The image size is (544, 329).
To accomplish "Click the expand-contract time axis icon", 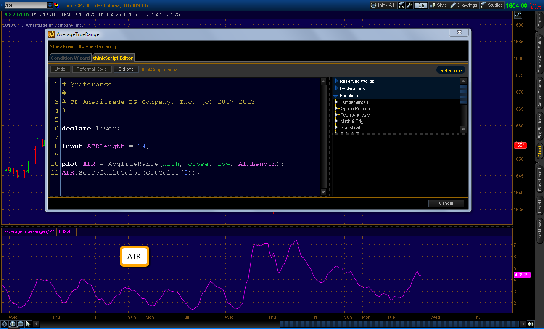I will point(531,324).
